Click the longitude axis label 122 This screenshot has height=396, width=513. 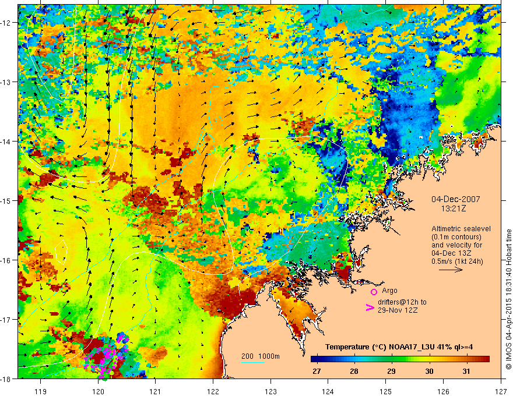coord(213,391)
